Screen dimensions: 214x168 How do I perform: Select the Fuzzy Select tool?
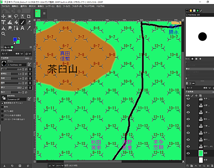pos(22,16)
